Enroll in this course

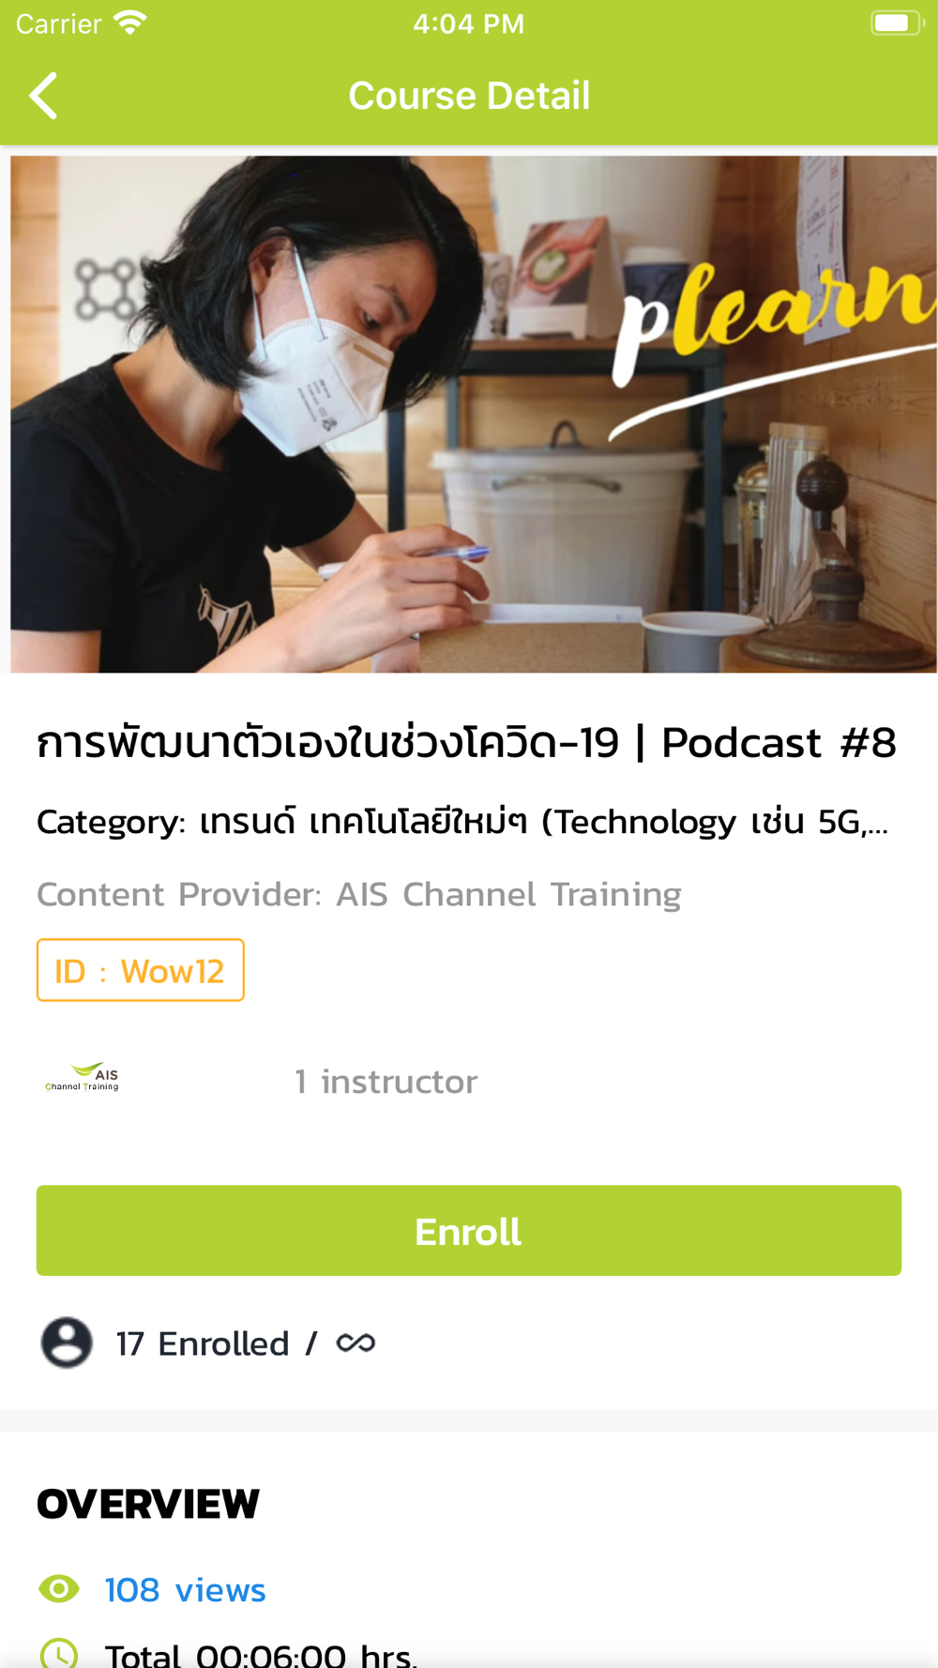tap(469, 1231)
